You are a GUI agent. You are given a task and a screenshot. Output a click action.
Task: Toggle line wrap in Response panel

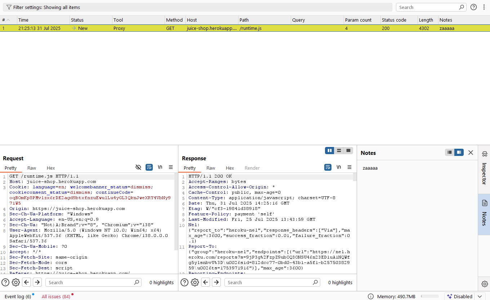[x=328, y=167]
